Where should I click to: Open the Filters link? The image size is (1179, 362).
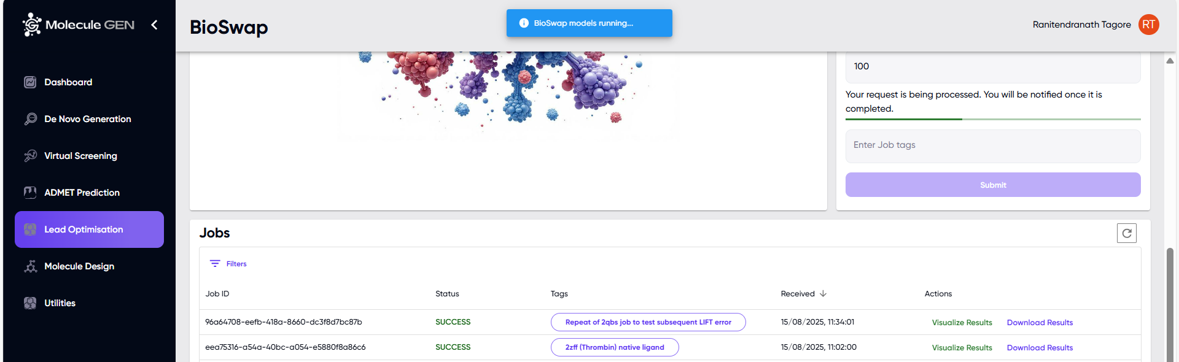click(236, 264)
